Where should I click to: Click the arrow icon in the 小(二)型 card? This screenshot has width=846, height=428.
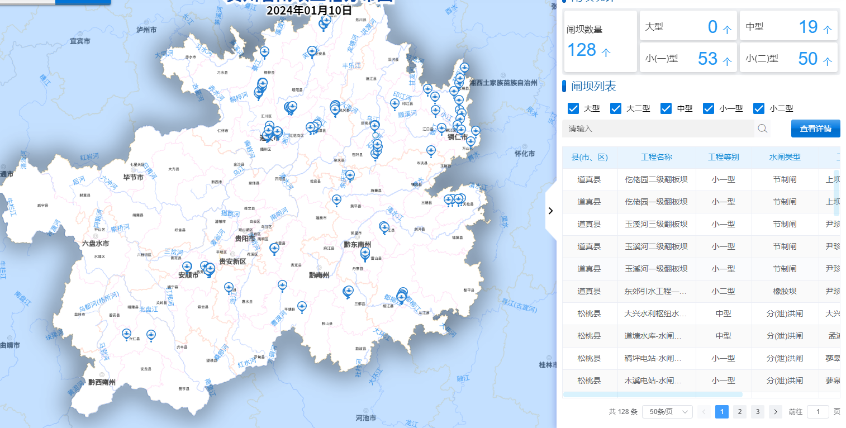pos(827,61)
